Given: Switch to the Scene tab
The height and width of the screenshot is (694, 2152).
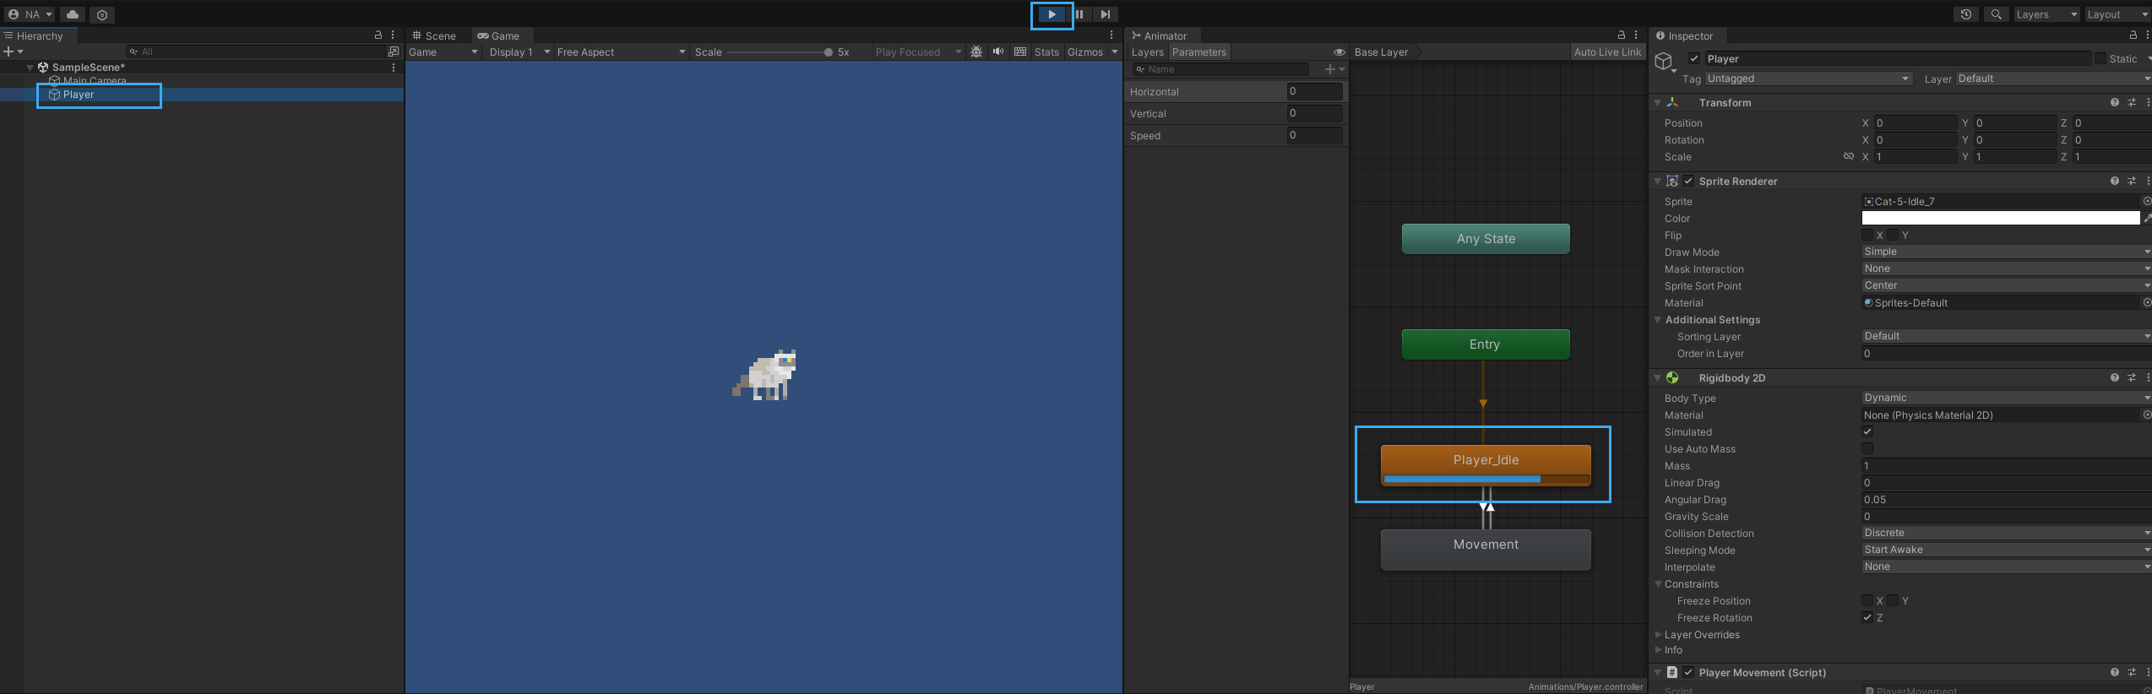Looking at the screenshot, I should [x=434, y=35].
